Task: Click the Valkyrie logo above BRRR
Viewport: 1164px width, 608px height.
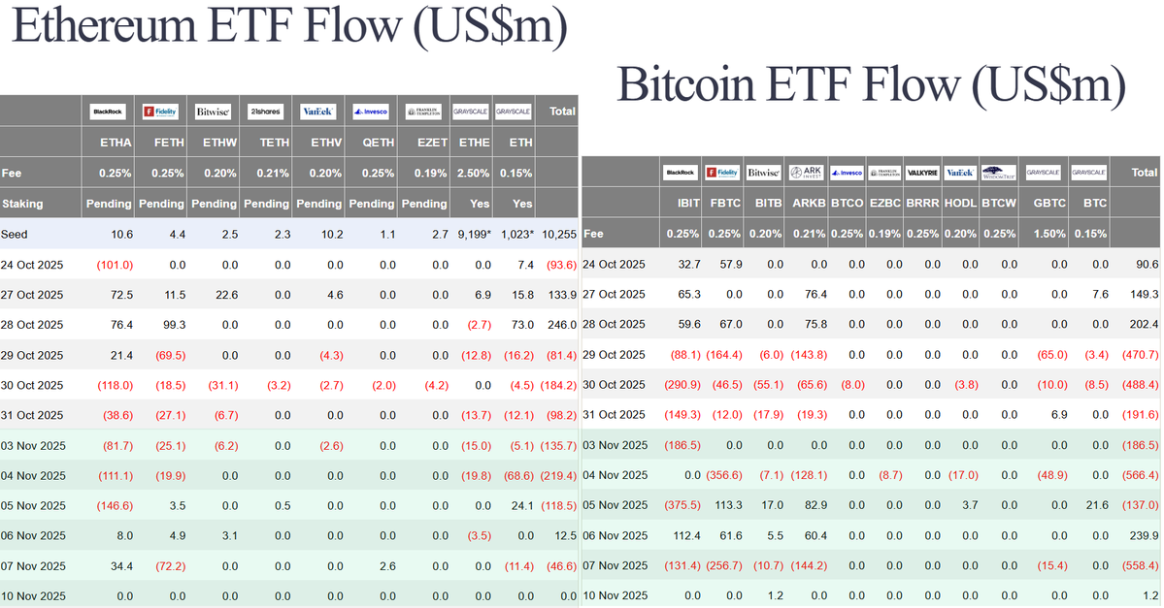Action: coord(922,173)
